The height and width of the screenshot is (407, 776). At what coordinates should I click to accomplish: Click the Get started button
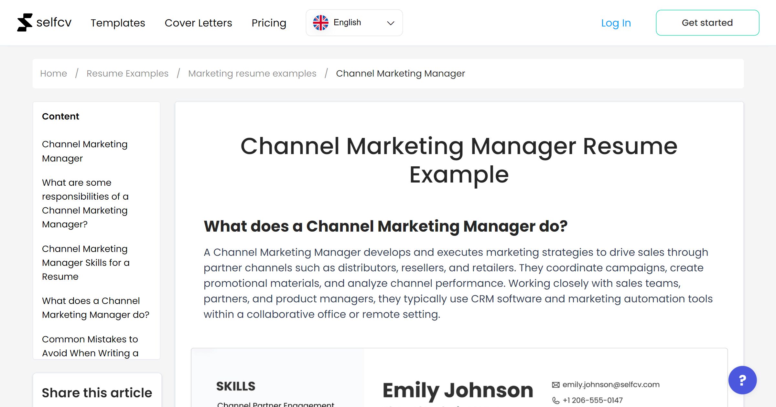(x=707, y=23)
